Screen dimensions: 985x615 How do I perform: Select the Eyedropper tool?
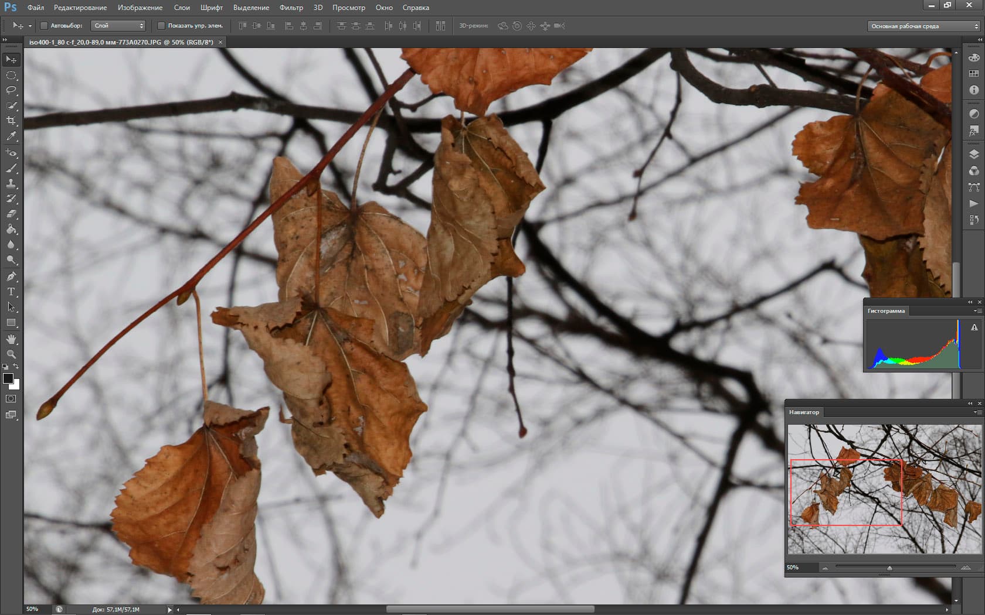tap(11, 136)
